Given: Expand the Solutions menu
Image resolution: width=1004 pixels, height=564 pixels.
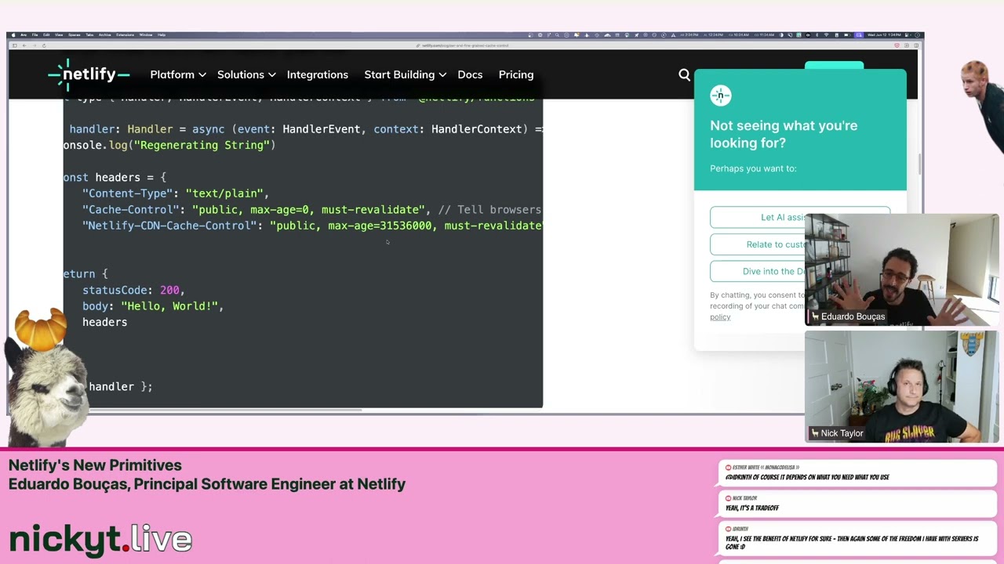Looking at the screenshot, I should (x=246, y=74).
